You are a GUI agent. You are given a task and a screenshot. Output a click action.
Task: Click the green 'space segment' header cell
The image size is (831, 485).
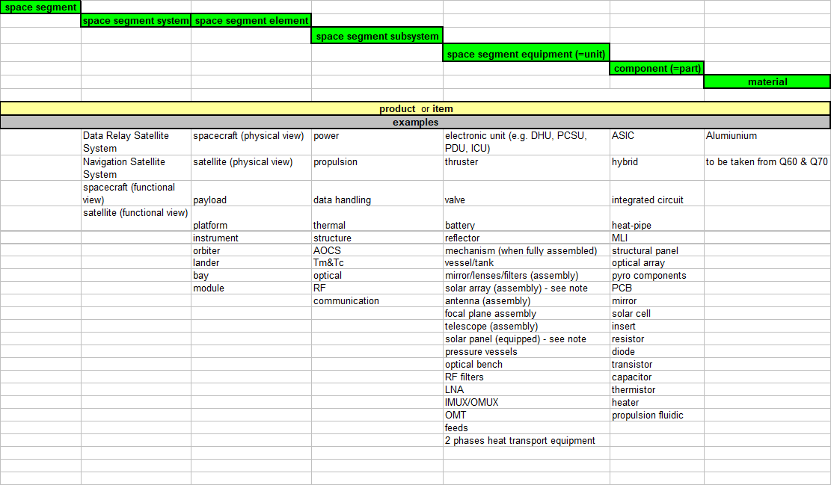[40, 7]
